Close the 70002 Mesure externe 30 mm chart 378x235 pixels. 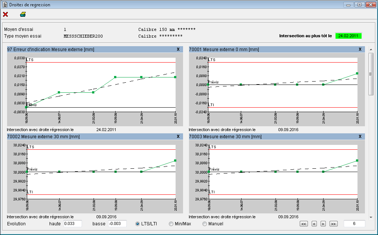(x=178, y=136)
